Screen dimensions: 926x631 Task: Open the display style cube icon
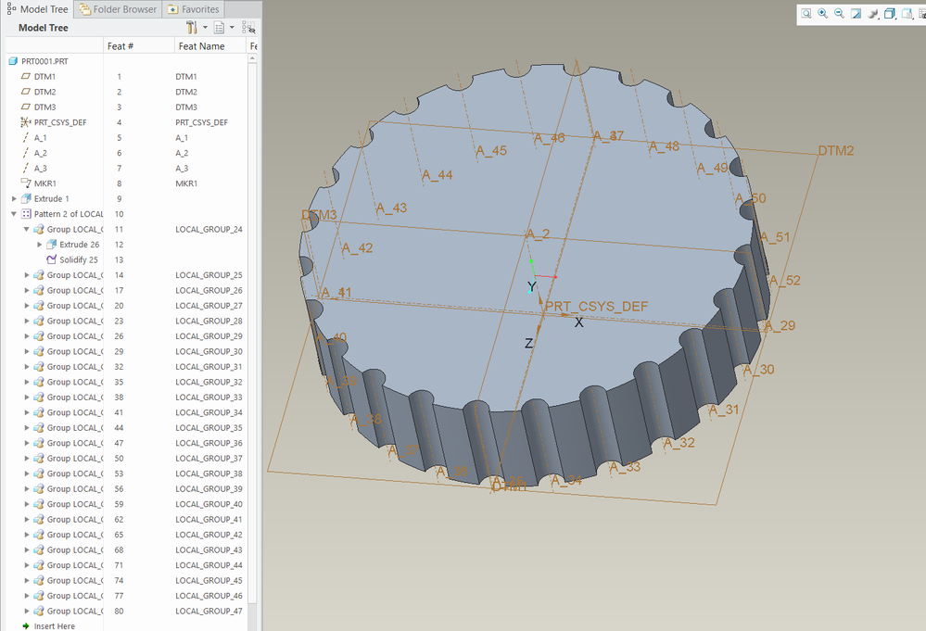(x=889, y=14)
